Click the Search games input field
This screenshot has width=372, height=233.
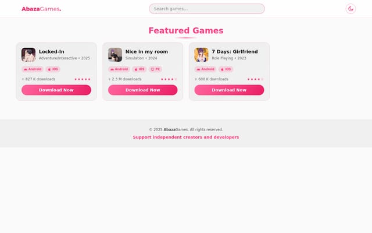click(207, 9)
